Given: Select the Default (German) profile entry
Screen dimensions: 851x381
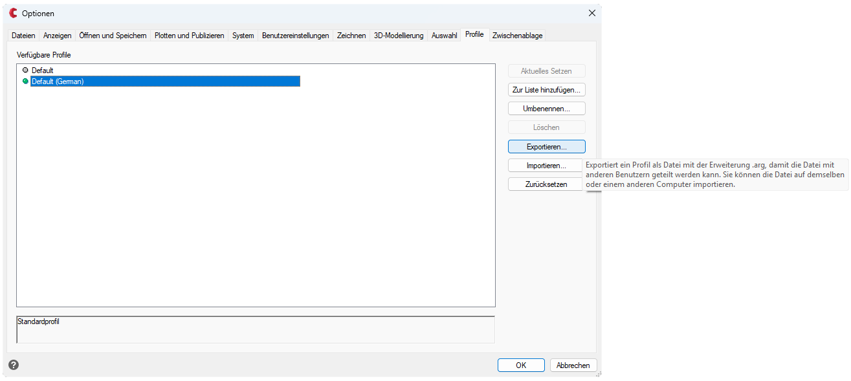Looking at the screenshot, I should 58,82.
